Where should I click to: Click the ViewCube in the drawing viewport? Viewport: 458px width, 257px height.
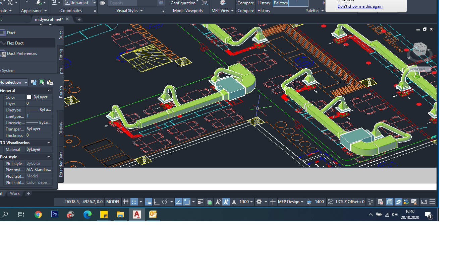coord(419,49)
